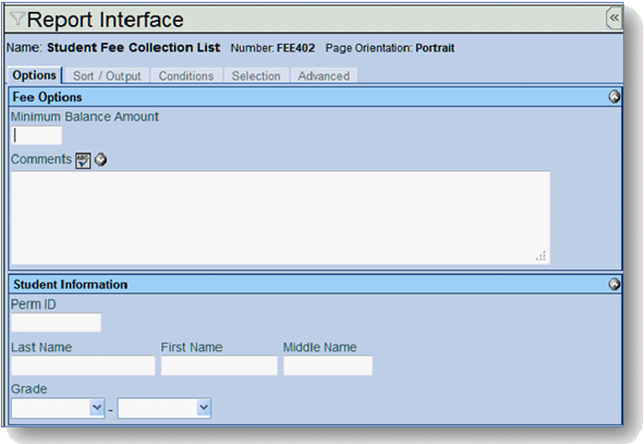This screenshot has width=644, height=444.
Task: Run spell check on Comments
Action: click(x=83, y=161)
